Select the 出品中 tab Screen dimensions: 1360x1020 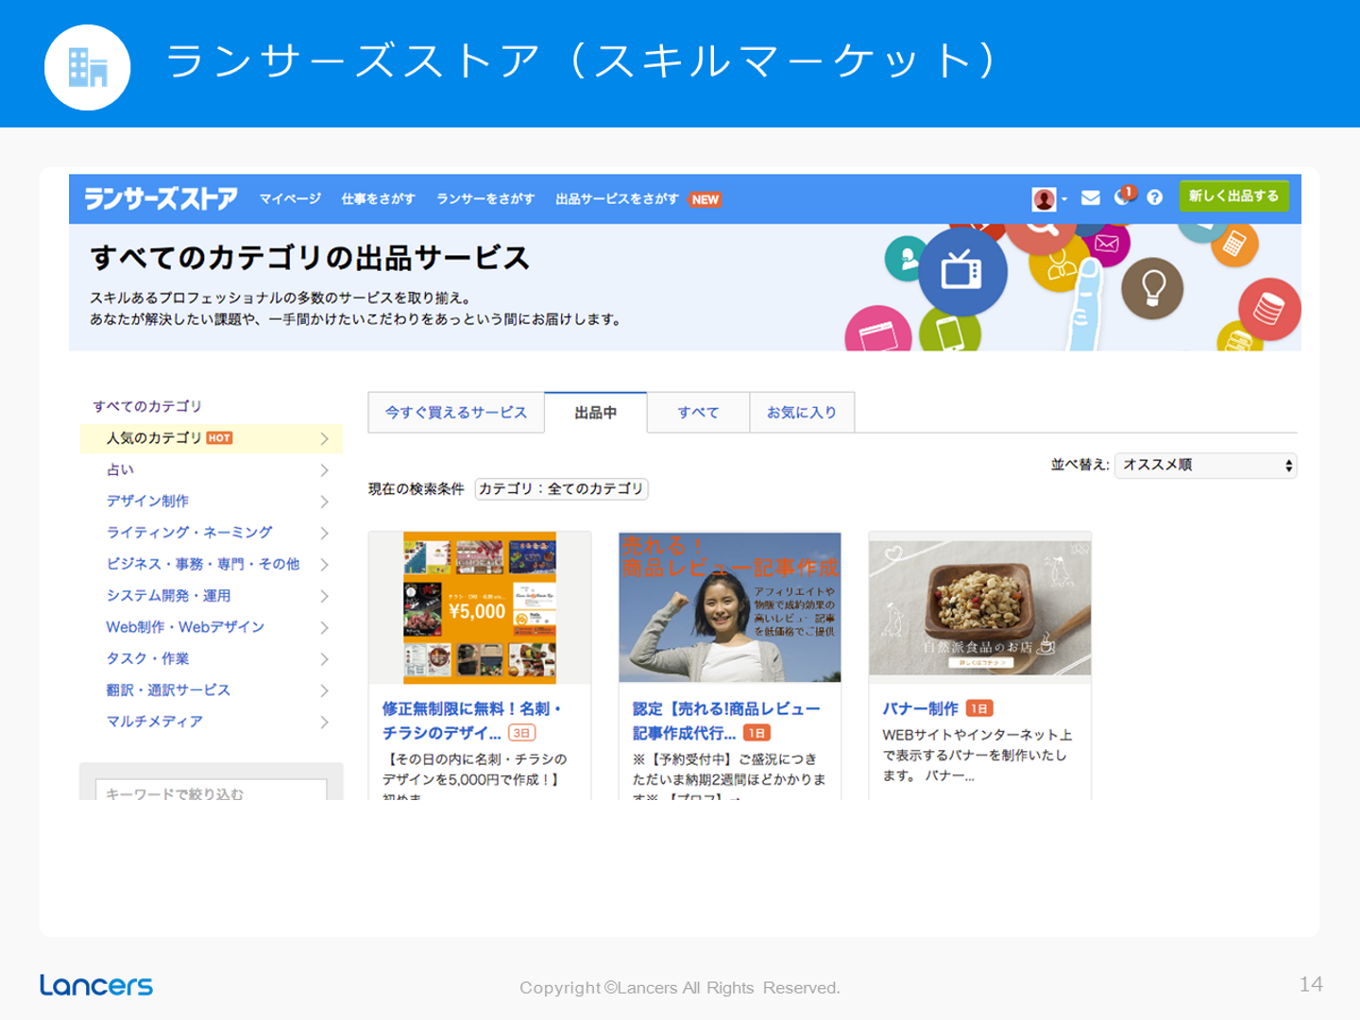[x=596, y=413]
